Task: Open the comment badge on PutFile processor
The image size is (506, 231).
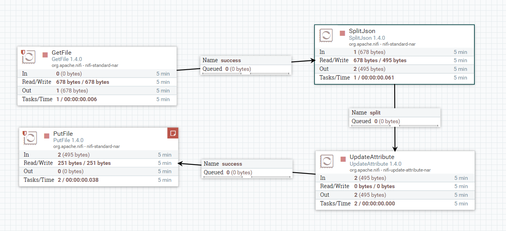Action: coord(173,133)
